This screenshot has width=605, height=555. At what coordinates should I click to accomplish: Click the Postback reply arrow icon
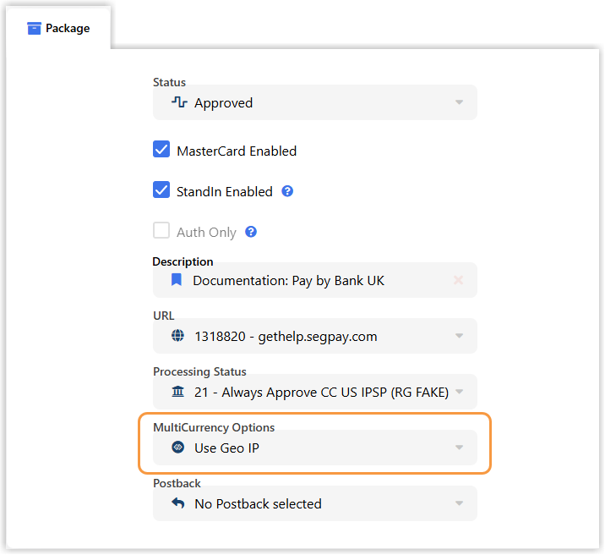tap(178, 503)
